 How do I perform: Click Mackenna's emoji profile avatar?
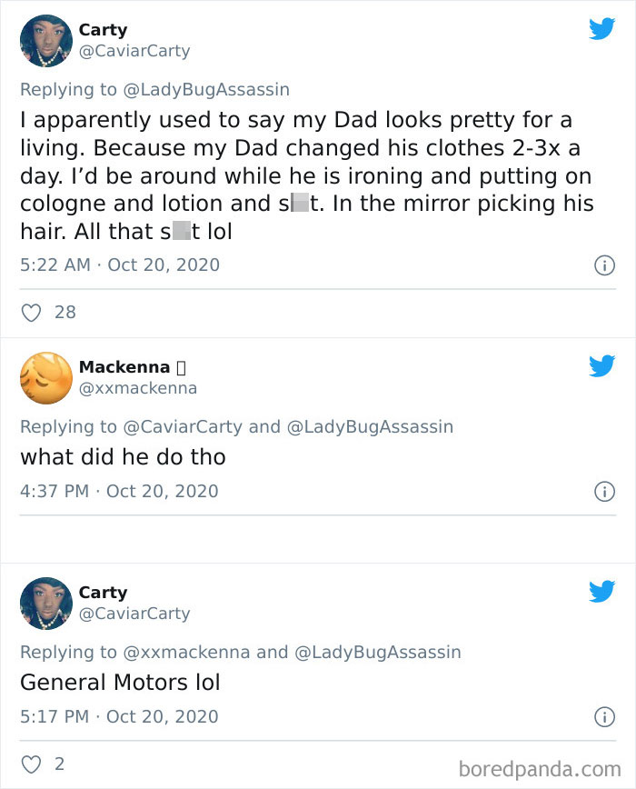point(45,377)
